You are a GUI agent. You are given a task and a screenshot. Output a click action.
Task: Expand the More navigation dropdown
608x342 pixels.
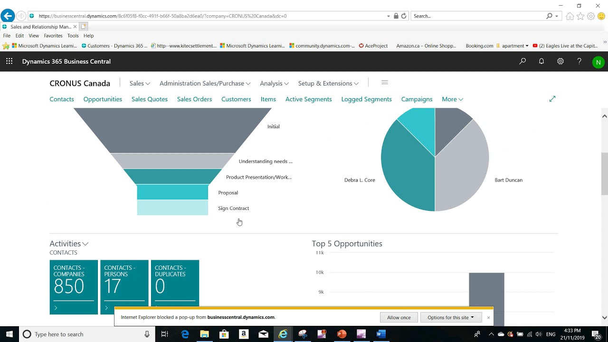[x=452, y=99]
